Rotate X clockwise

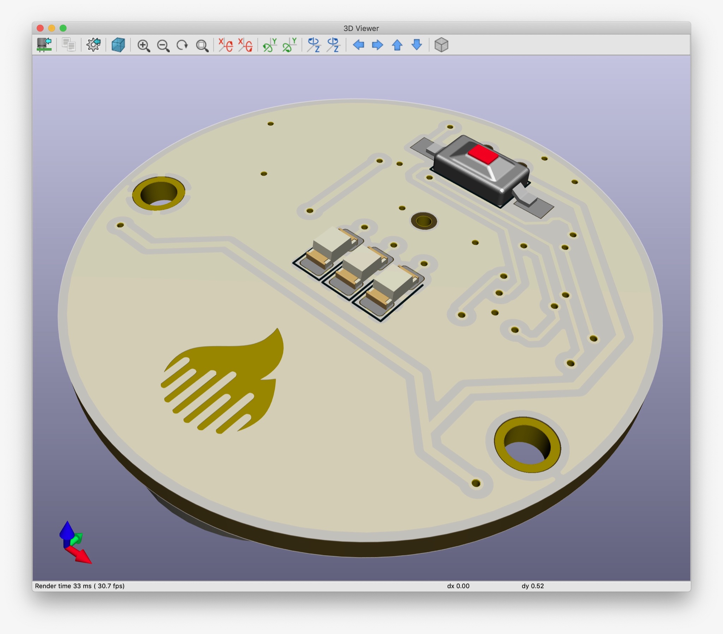226,45
